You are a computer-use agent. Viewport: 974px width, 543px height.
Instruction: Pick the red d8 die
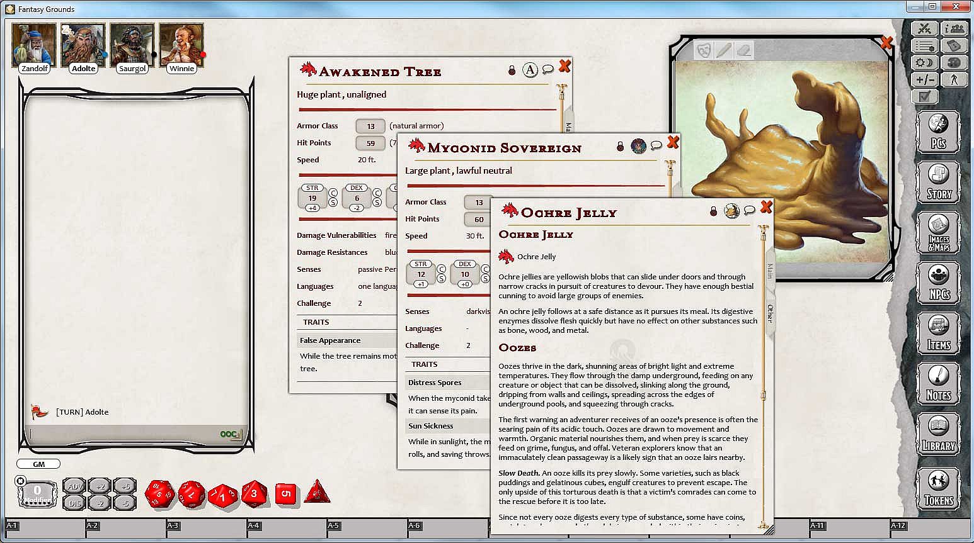point(255,494)
